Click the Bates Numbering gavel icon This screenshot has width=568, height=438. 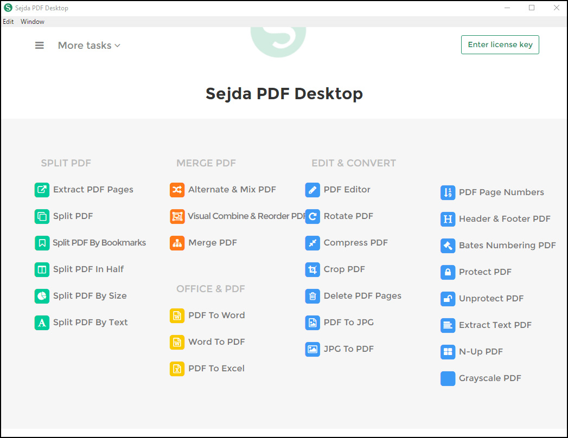[x=448, y=246]
